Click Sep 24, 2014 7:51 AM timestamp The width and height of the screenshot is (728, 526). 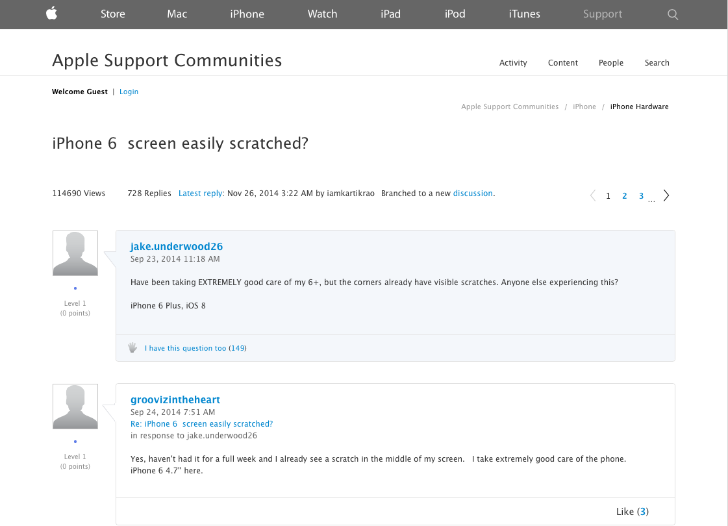coord(173,412)
